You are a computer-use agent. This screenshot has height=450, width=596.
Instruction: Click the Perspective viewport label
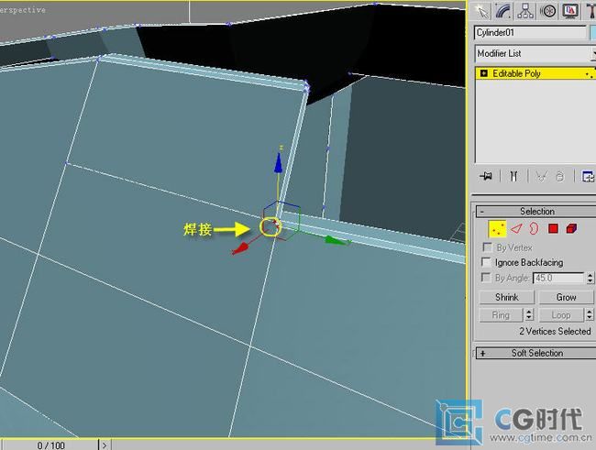point(23,10)
